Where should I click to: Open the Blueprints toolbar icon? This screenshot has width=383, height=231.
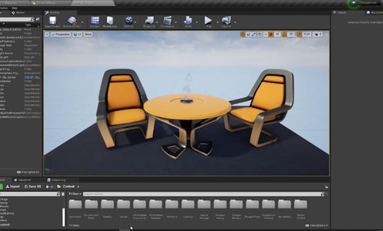click(149, 21)
